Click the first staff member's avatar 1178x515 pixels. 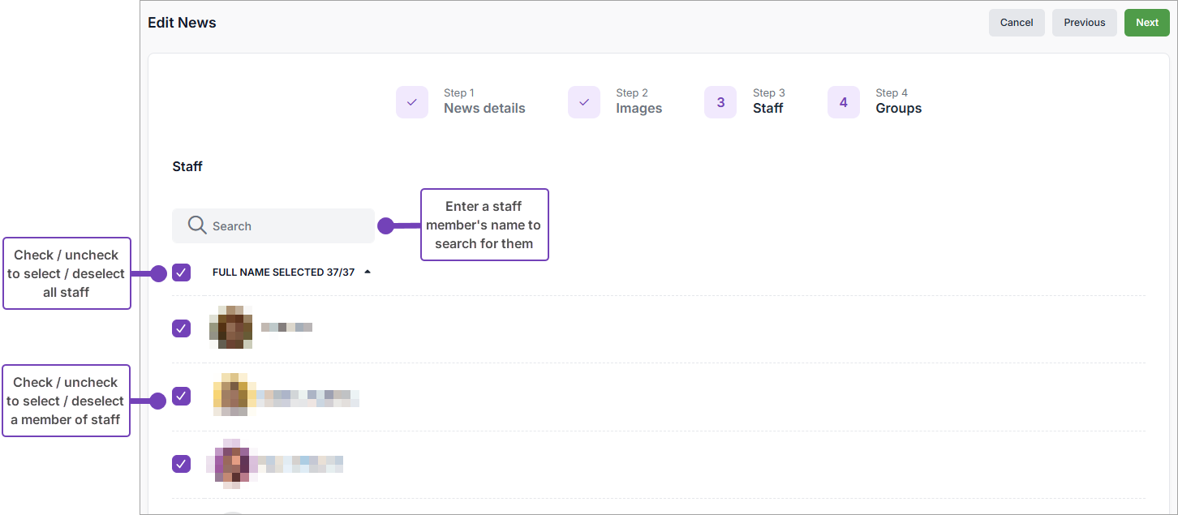(231, 328)
